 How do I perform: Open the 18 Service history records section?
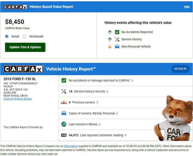[x=107, y=92]
